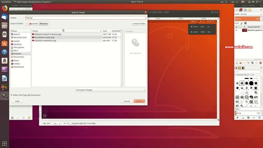The image size is (263, 148).
Task: Open Amazon launcher in the dock
Action: [5, 60]
